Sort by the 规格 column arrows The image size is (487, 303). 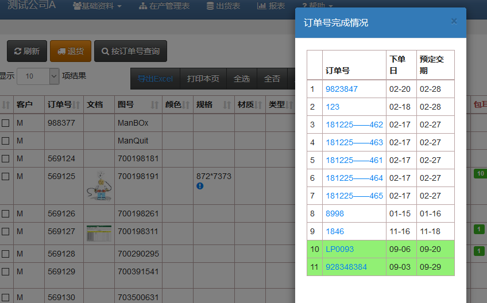pyautogui.click(x=227, y=105)
